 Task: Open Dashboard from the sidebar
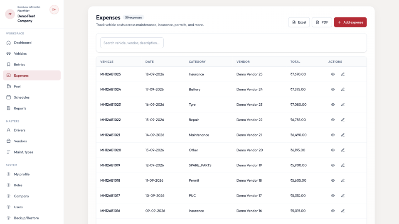pos(32,43)
